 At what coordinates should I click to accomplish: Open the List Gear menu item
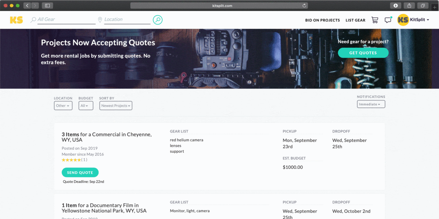[355, 20]
